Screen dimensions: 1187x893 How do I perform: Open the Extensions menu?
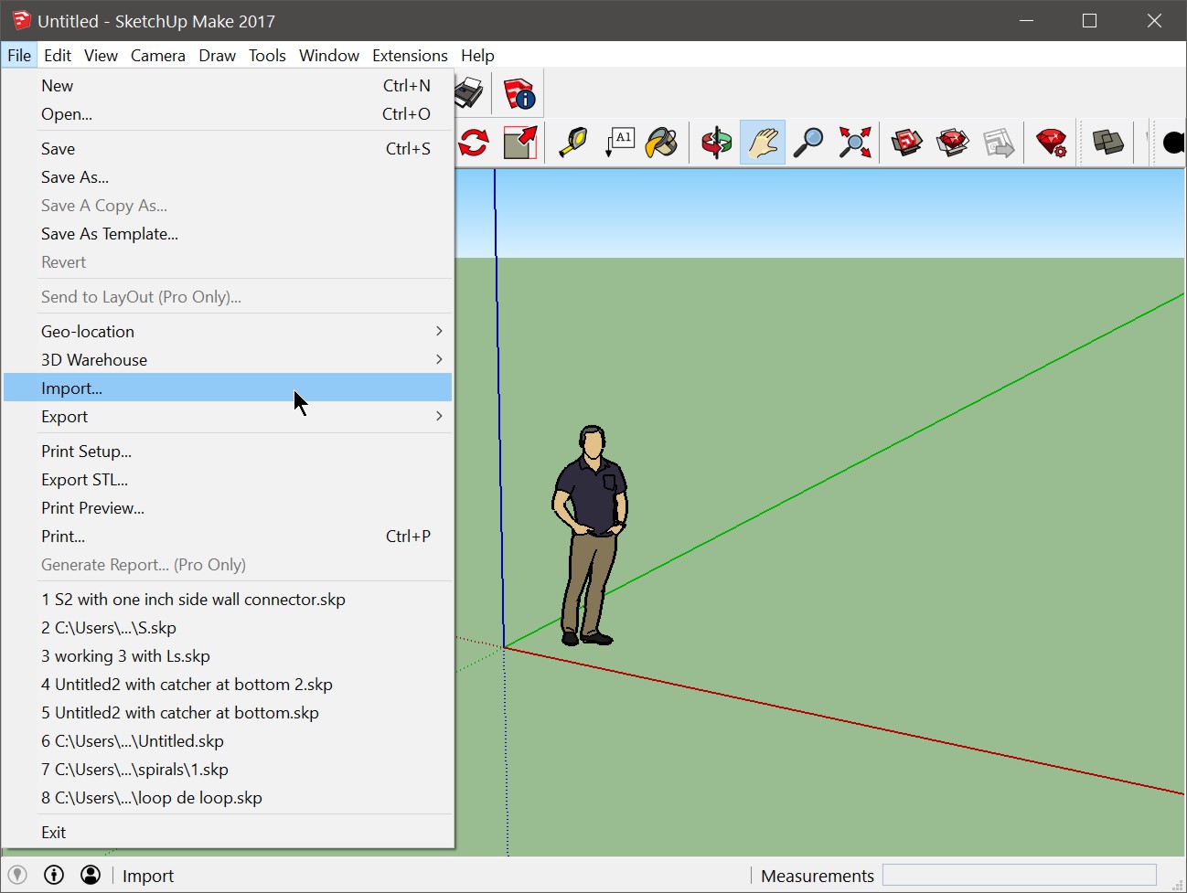410,55
